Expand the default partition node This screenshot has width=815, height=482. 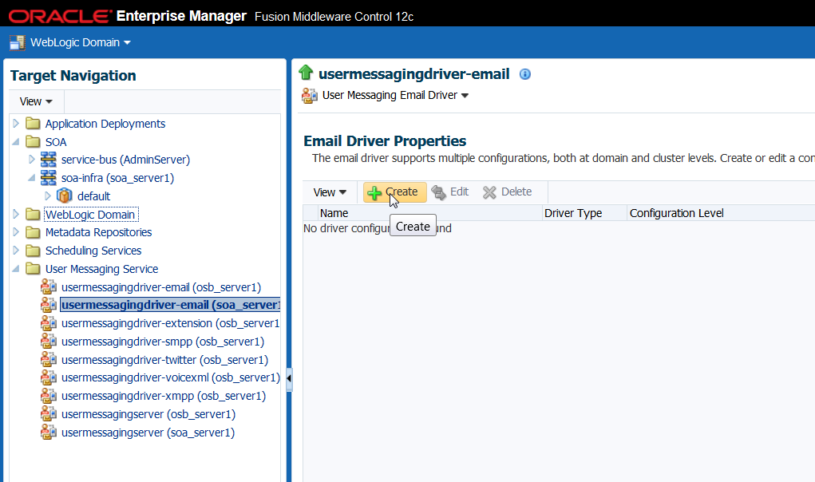tap(48, 196)
